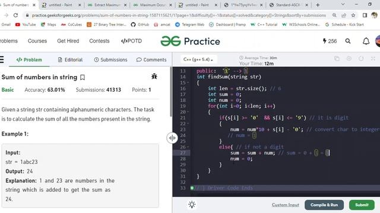Viewport: 380px width, 213px height.
Task: Open the streak 256 indicator
Action: [330, 41]
